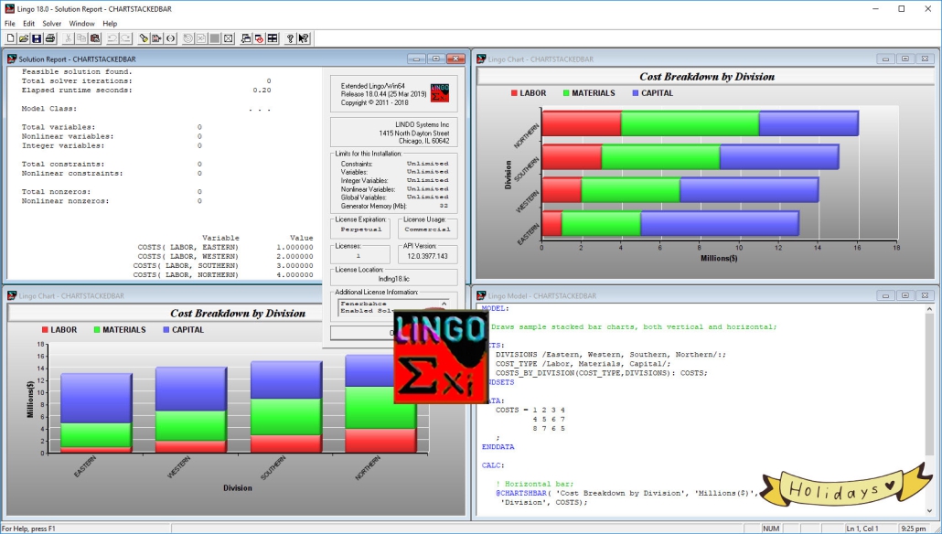
Task: Open the Solution report icon
Action: point(157,37)
